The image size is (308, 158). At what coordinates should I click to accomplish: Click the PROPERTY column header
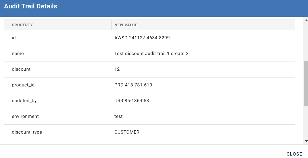(x=22, y=25)
